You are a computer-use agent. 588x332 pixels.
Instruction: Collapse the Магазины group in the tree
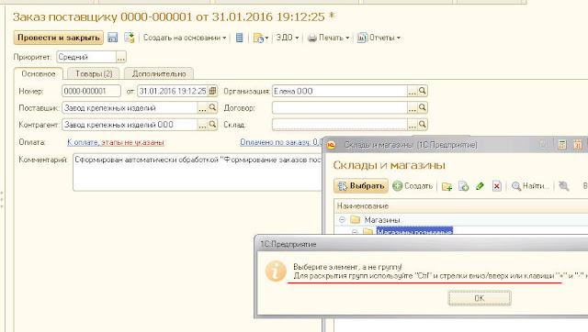(x=342, y=220)
